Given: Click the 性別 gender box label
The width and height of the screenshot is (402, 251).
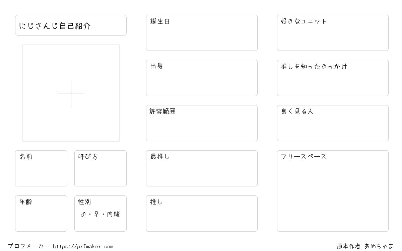Looking at the screenshot, I should (84, 202).
